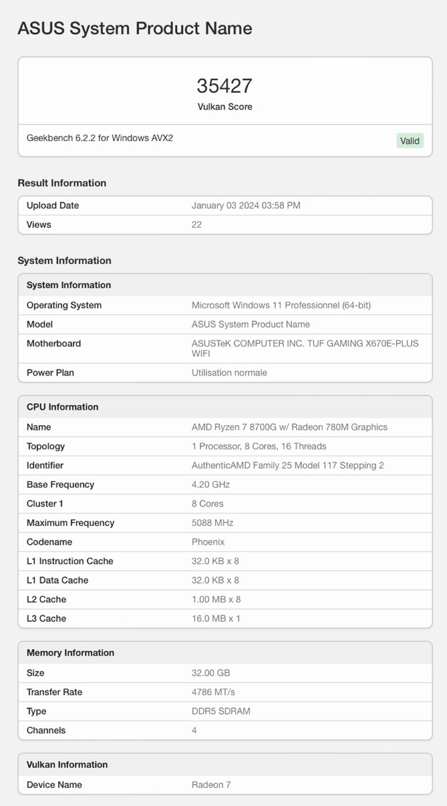Screen dimensions: 447x806
Task: Click the Operating System row value
Action: click(281, 305)
